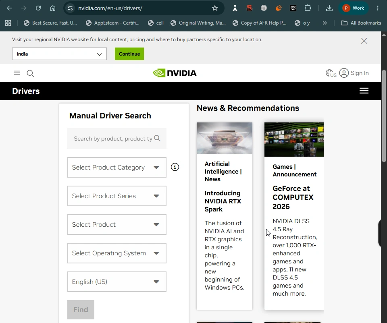This screenshot has width=387, height=323.
Task: Open browser downloads
Action: [x=329, y=8]
